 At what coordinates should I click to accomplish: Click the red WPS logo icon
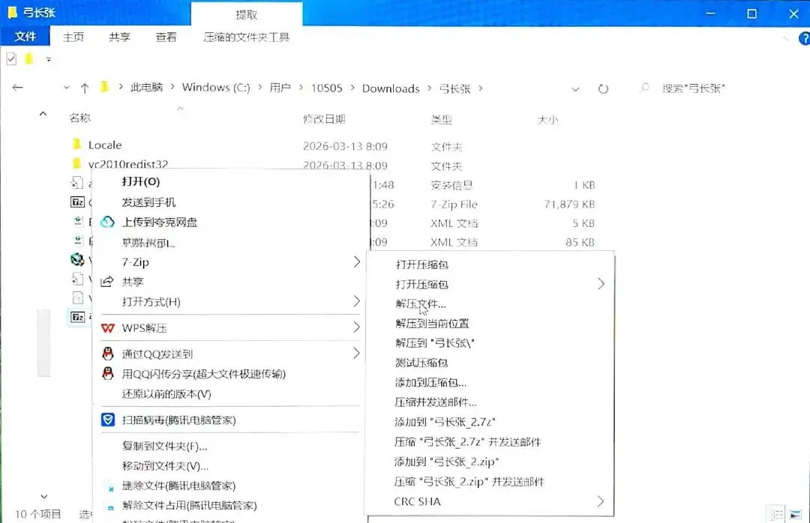tap(107, 328)
